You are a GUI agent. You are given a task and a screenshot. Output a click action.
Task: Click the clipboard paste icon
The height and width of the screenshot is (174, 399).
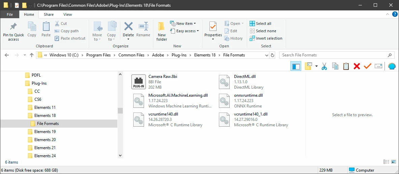(346, 67)
